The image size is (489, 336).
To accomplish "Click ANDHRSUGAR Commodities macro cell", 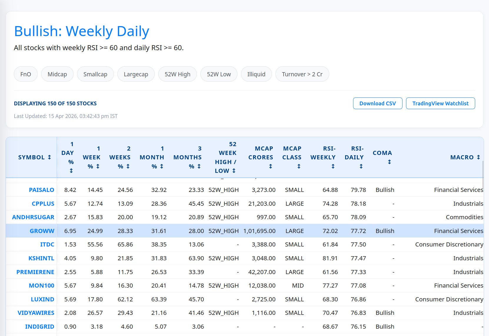I will 465,217.
